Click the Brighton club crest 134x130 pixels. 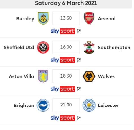pos(43,105)
